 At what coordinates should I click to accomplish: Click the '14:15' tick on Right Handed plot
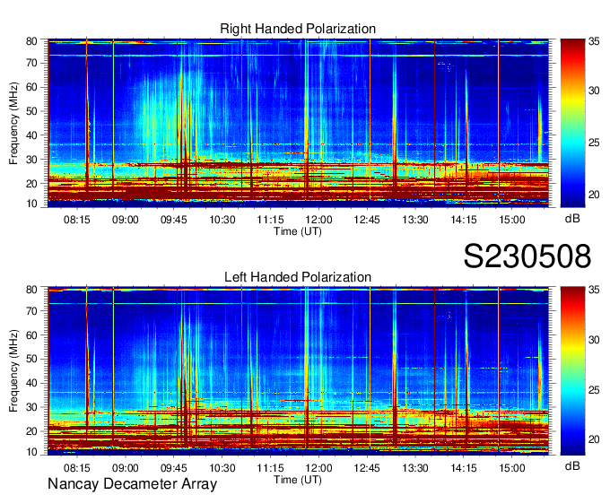(x=464, y=220)
